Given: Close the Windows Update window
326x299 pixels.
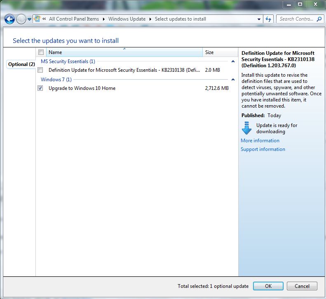Looking at the screenshot, I should [315, 5].
